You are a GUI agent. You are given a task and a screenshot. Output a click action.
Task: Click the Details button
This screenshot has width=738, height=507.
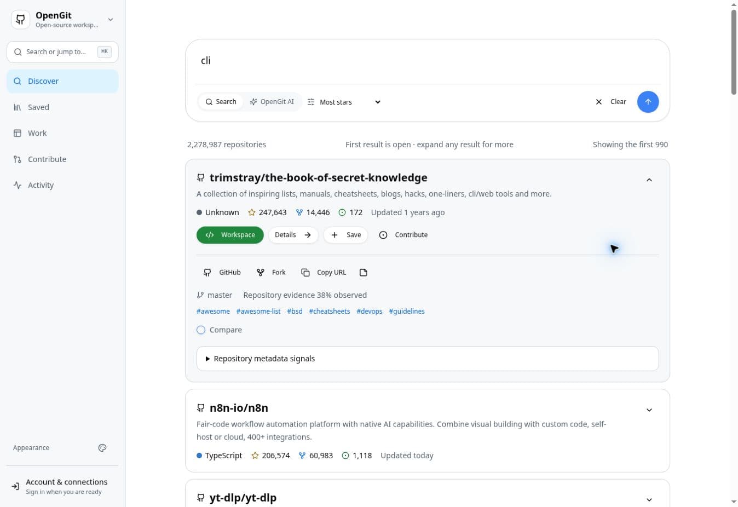293,235
